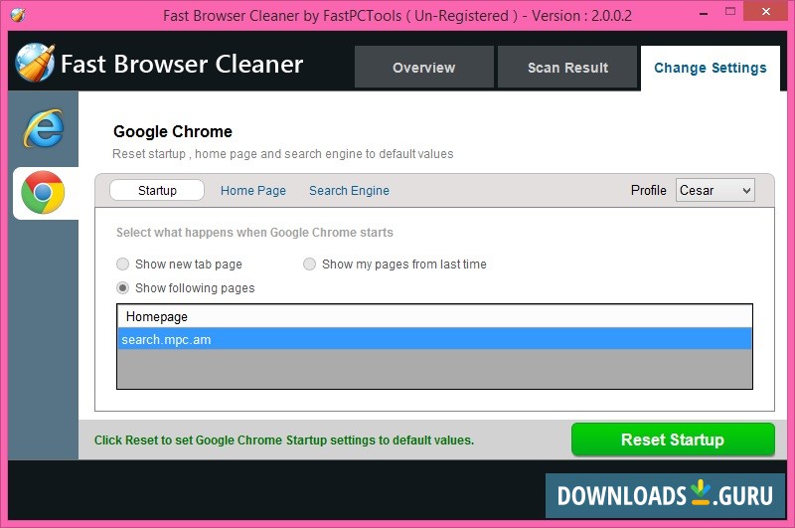Select the Internet Explorer browser icon
The width and height of the screenshot is (795, 528).
[x=44, y=128]
